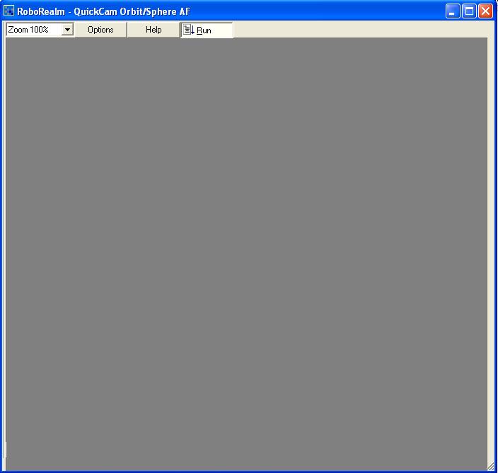This screenshot has width=498, height=473.
Task: Click the window's bottom edge border
Action: pyautogui.click(x=248, y=471)
